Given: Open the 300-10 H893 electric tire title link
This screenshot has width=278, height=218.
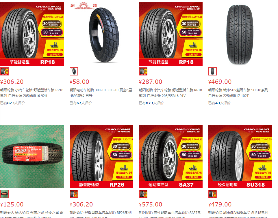Looking at the screenshot, I should coord(101,93).
